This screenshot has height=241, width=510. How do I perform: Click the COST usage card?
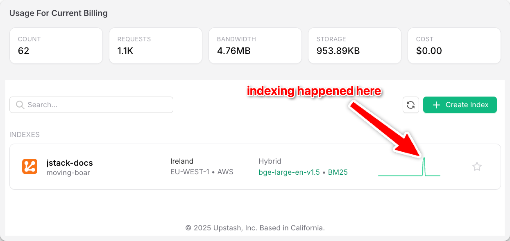(x=454, y=45)
